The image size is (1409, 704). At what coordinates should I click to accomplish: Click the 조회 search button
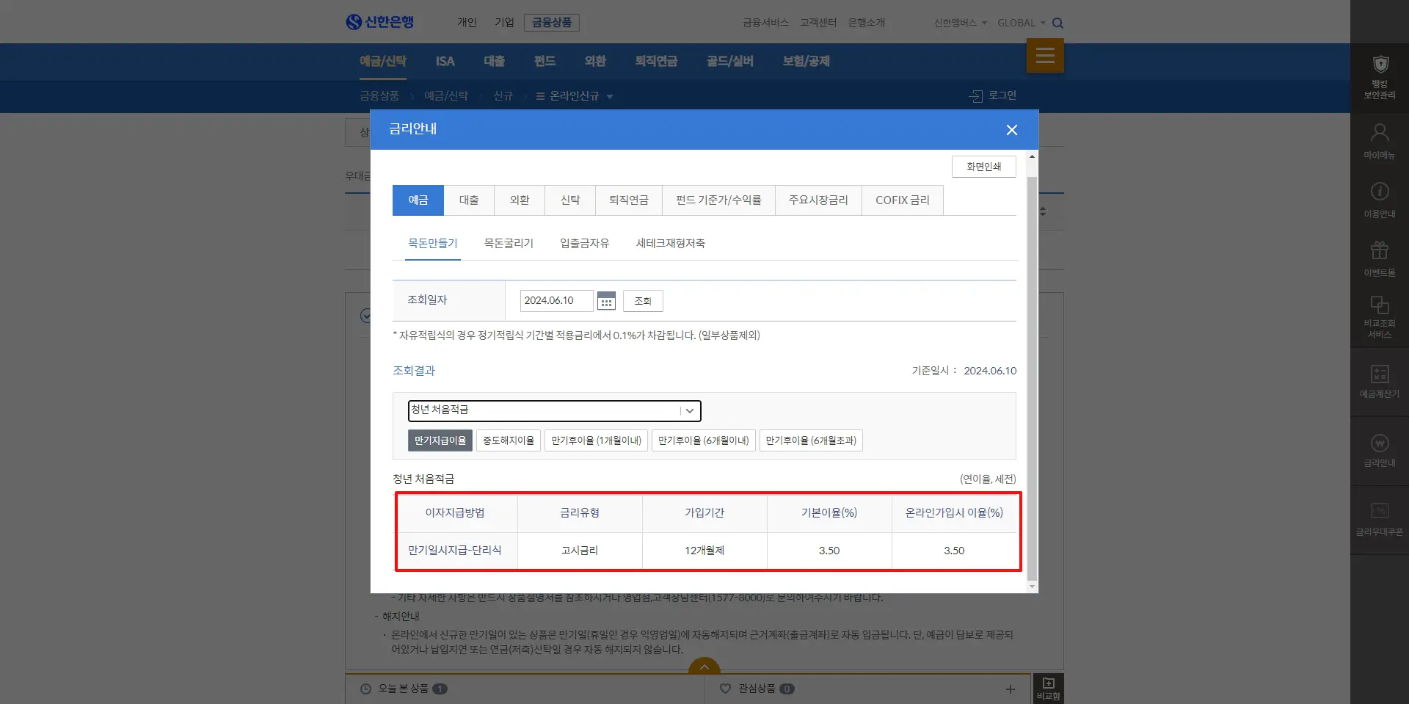tap(643, 301)
